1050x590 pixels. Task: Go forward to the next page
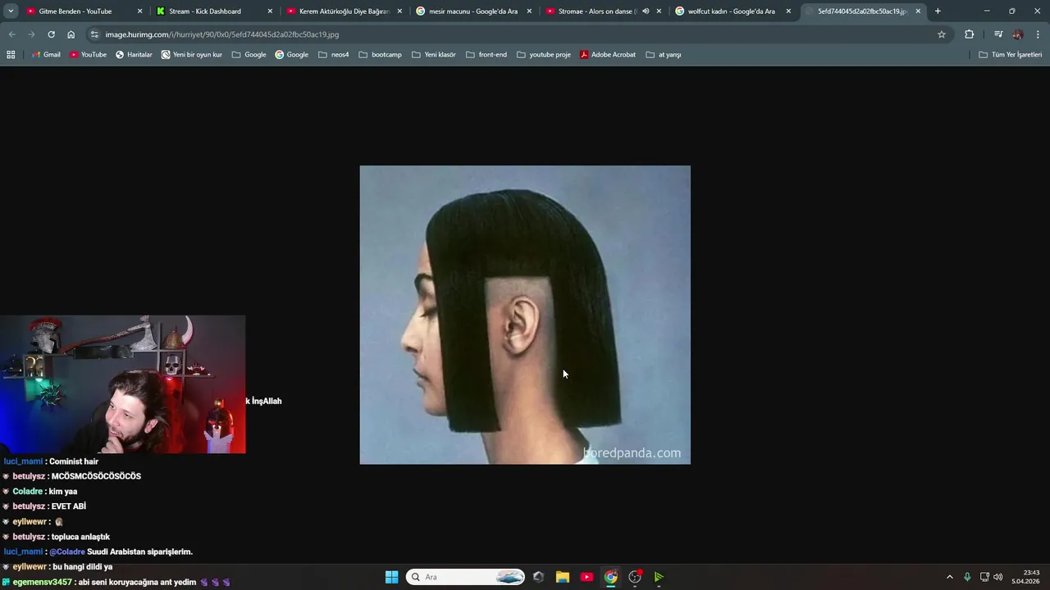coord(31,34)
